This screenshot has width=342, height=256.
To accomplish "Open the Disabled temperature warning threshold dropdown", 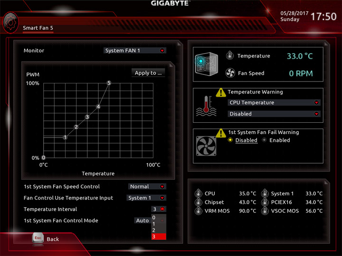I will [x=274, y=114].
